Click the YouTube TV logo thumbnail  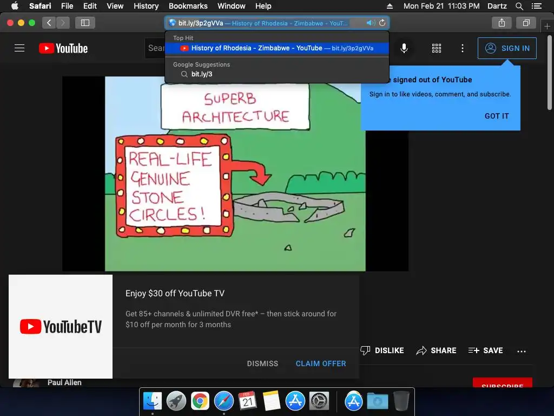pyautogui.click(x=61, y=327)
